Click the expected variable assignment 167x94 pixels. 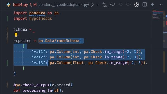[22, 41]
